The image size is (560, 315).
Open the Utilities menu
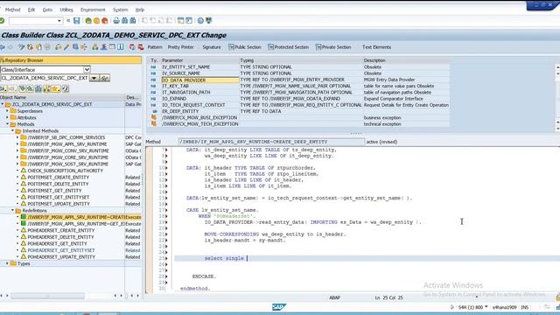(66, 10)
